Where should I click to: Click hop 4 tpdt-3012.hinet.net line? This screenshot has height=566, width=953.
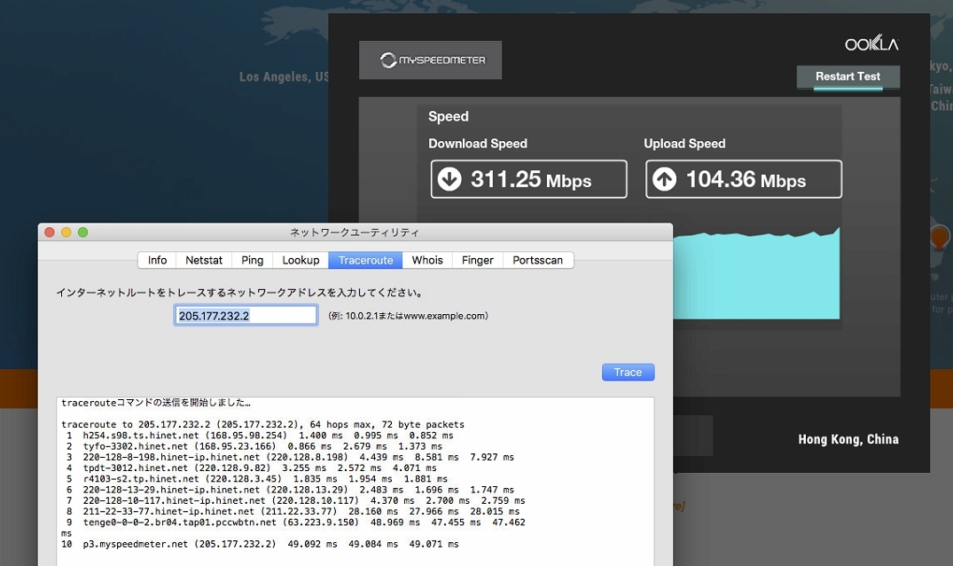click(x=251, y=468)
